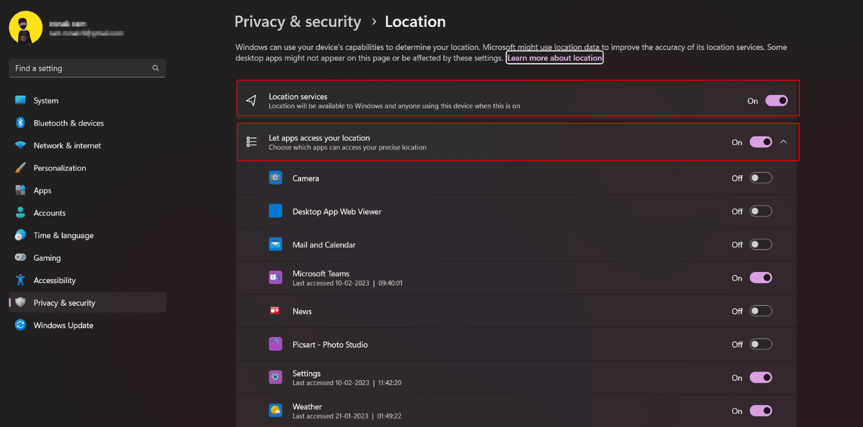Viewport: 863px width, 427px height.
Task: Enable location for Desktop App Web Viewer
Action: [760, 211]
